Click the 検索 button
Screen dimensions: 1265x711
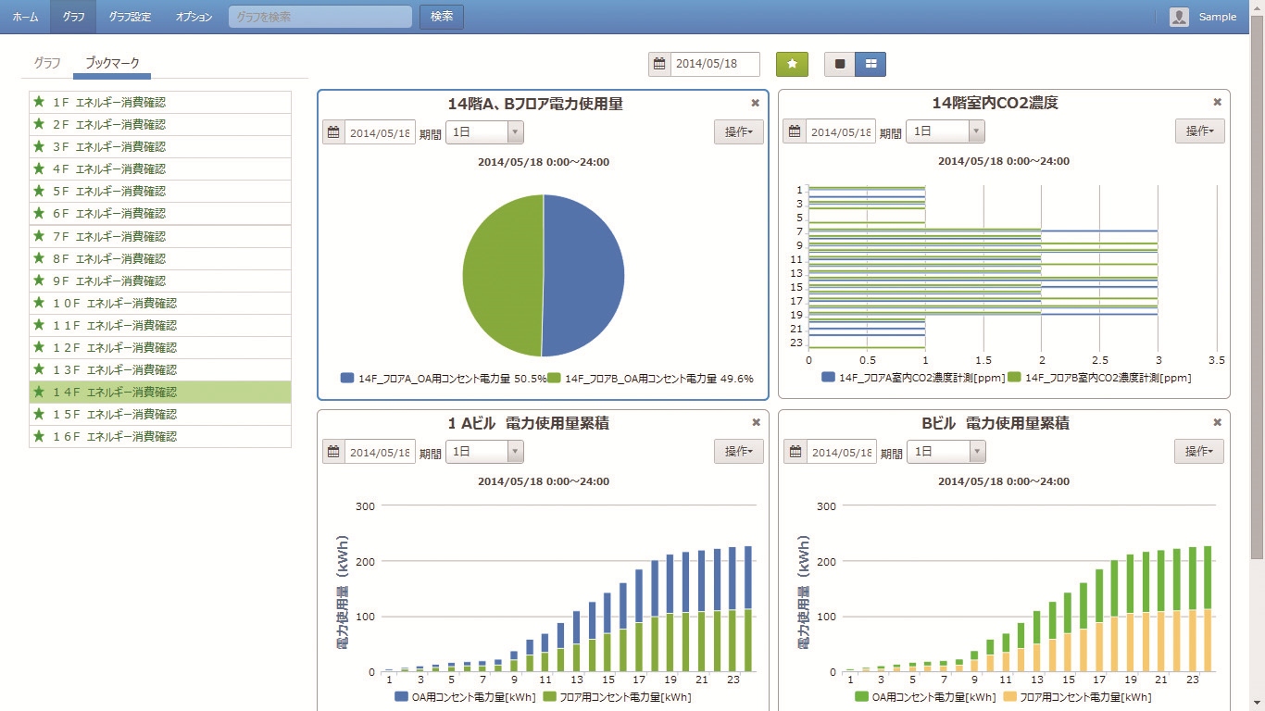[x=442, y=17]
